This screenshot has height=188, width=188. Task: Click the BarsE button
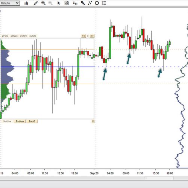pos(32,121)
